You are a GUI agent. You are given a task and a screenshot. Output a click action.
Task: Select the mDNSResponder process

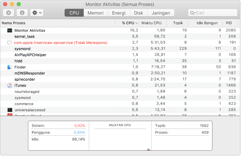(x=120, y=73)
